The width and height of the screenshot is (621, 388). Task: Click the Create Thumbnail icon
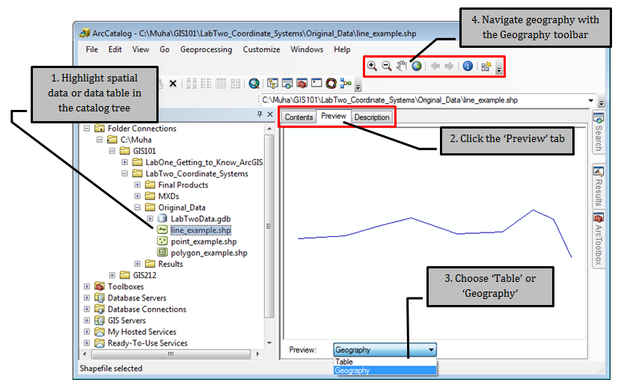tap(486, 66)
